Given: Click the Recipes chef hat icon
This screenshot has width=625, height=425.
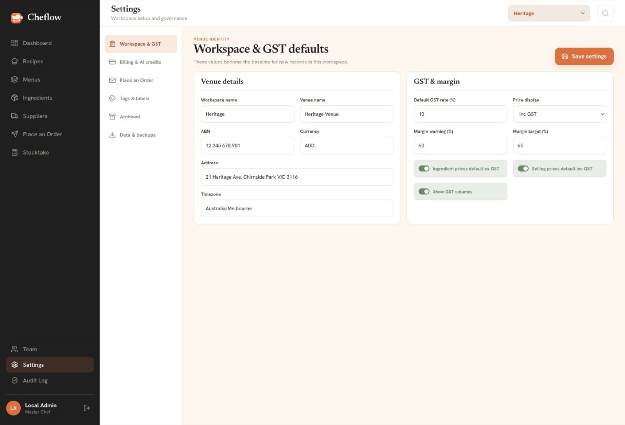Looking at the screenshot, I should tap(14, 61).
